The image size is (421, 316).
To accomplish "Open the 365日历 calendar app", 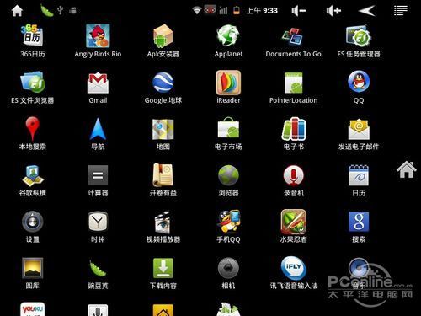I will click(33, 36).
